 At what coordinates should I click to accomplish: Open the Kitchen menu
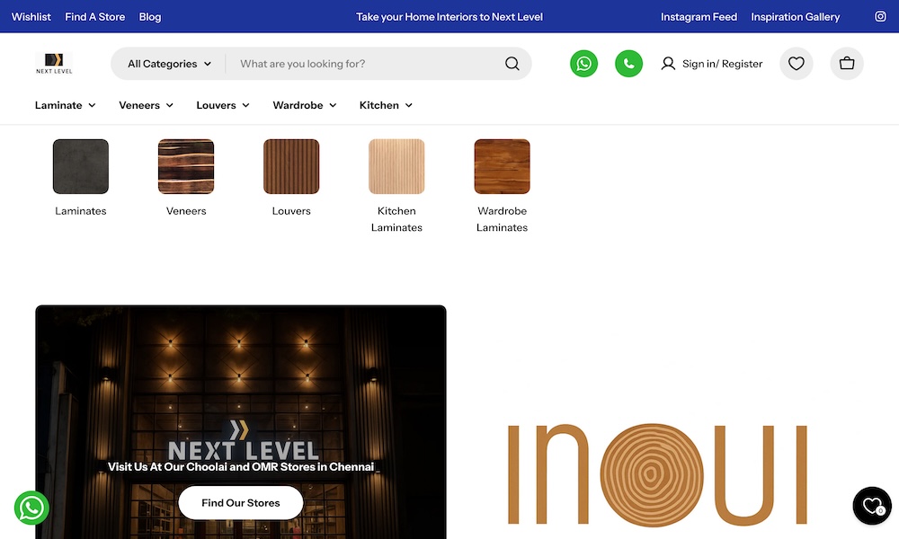click(386, 105)
